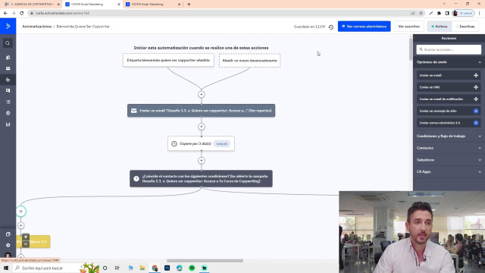The height and width of the screenshot is (273, 485).
Task: Open the search icon in left sidebar
Action: pos(8,43)
